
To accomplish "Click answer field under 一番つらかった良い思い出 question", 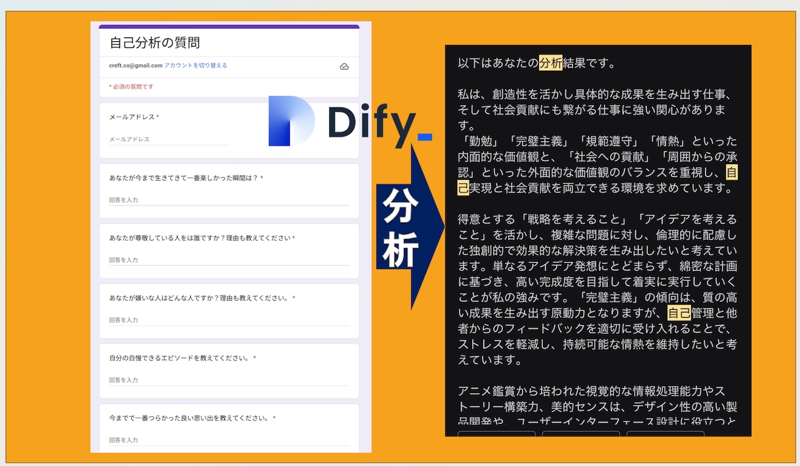I will click(x=229, y=440).
